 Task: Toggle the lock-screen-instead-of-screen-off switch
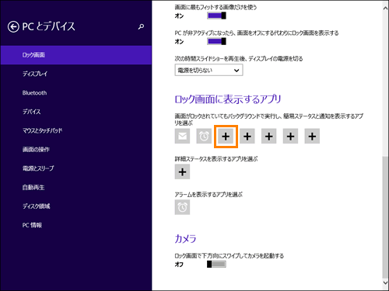(x=216, y=41)
